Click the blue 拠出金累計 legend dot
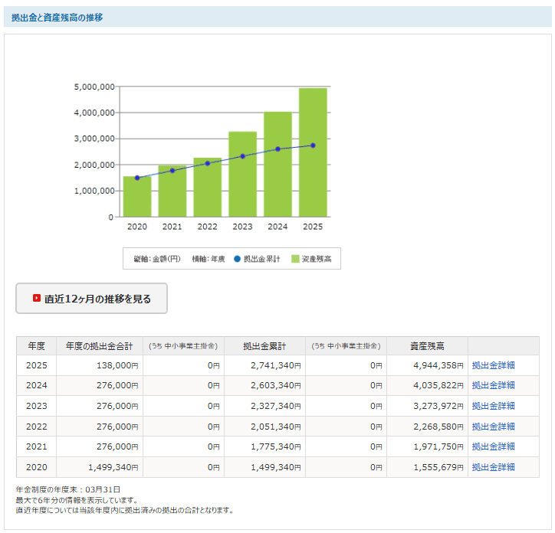 [x=237, y=259]
